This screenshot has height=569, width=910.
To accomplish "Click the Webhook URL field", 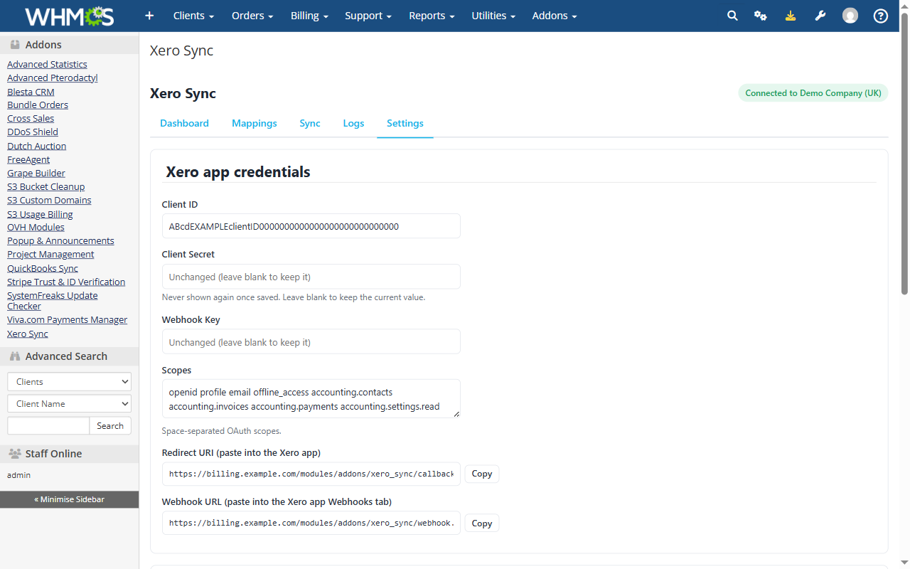I will coord(311,523).
